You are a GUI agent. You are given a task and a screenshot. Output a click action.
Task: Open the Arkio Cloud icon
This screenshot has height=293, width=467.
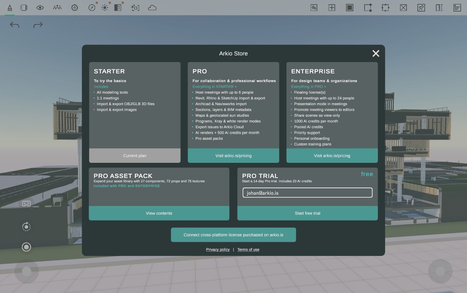pyautogui.click(x=152, y=8)
